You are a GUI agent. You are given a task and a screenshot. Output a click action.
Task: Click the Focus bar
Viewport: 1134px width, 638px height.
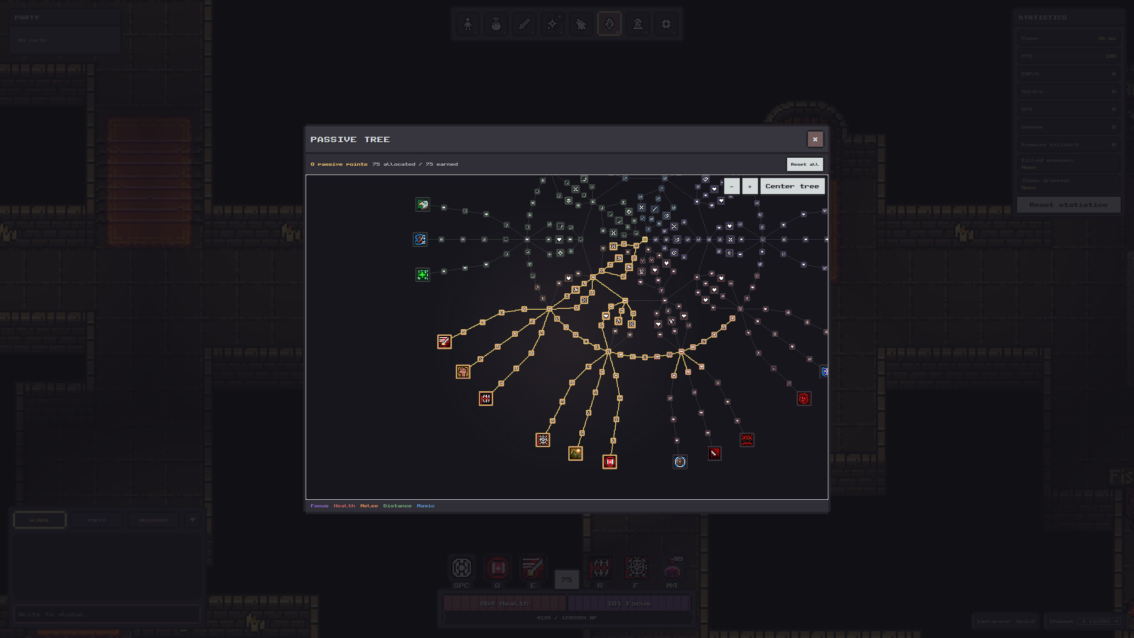click(x=629, y=603)
